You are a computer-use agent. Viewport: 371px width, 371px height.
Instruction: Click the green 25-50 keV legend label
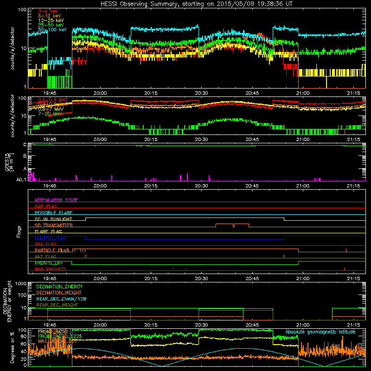point(51,25)
